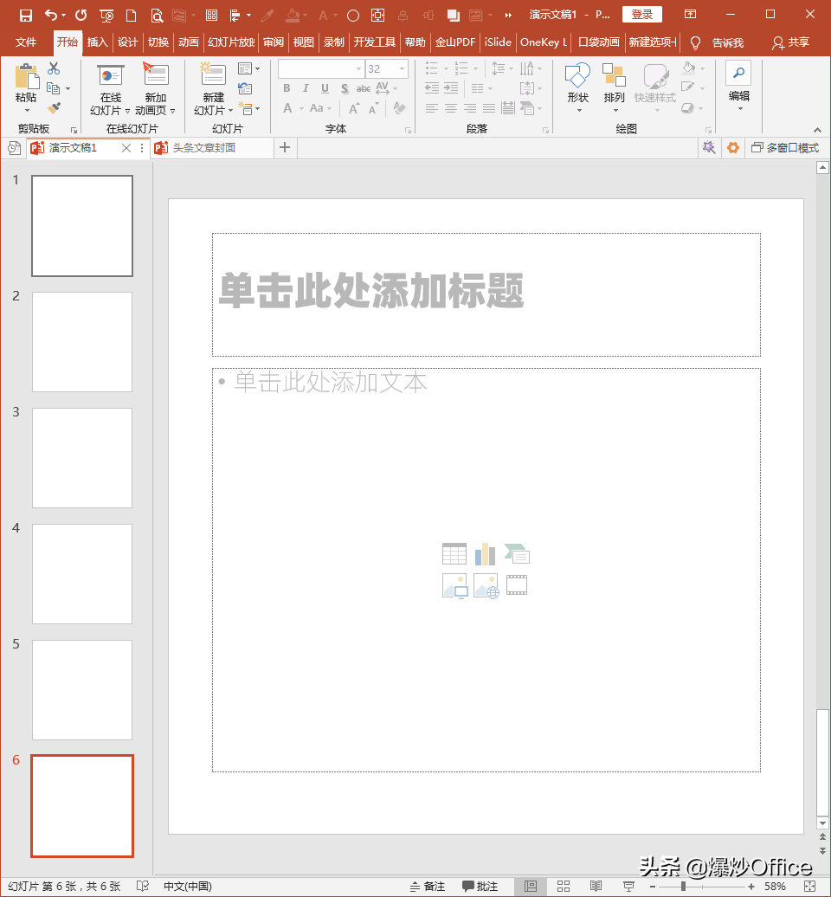
Task: Justify the paragraph text
Action: [x=489, y=107]
